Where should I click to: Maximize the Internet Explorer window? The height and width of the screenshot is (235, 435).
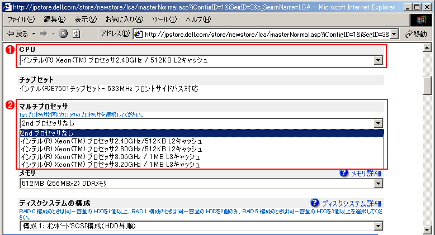pyautogui.click(x=417, y=7)
